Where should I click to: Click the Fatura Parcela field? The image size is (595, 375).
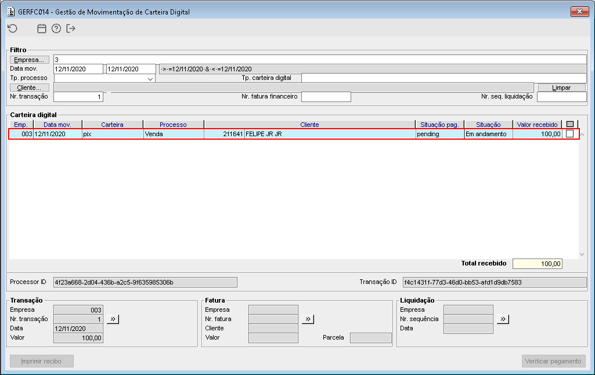coord(371,338)
